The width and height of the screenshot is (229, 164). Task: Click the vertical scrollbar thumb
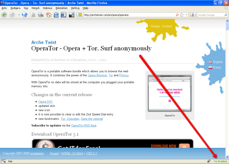227,27
